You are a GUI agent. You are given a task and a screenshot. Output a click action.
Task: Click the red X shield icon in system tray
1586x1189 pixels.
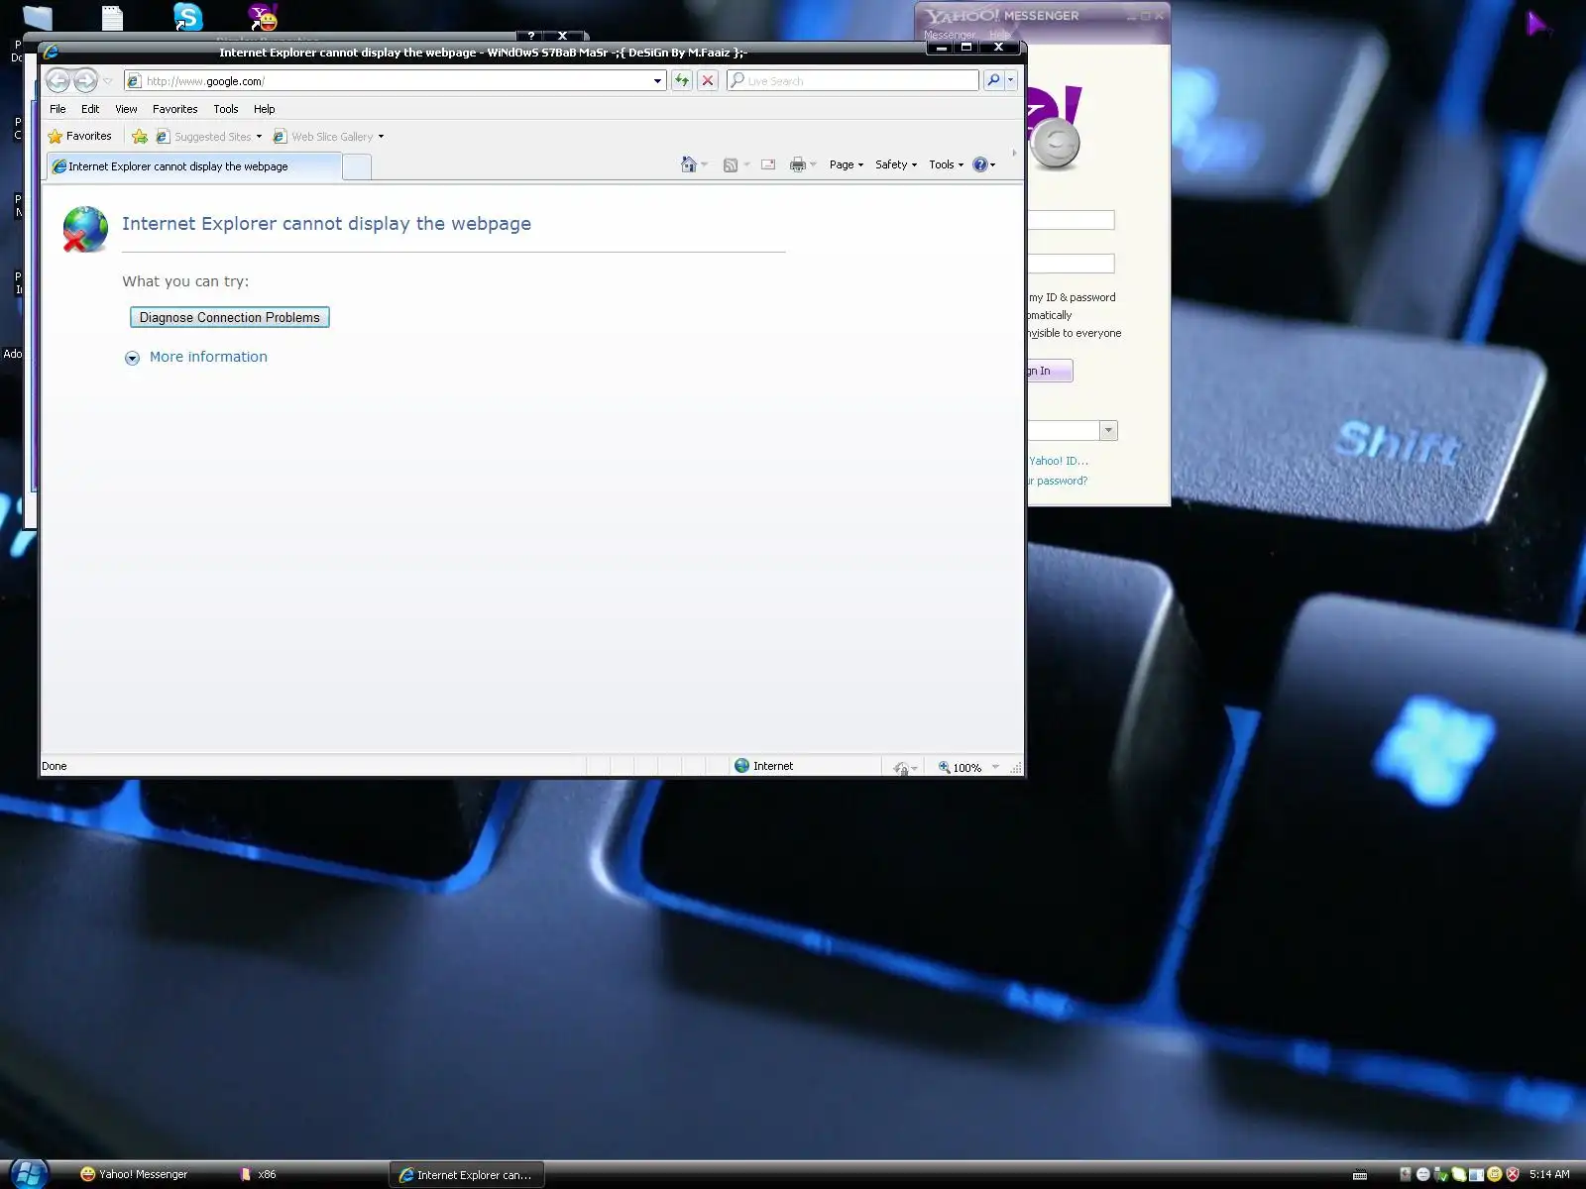[1513, 1174]
